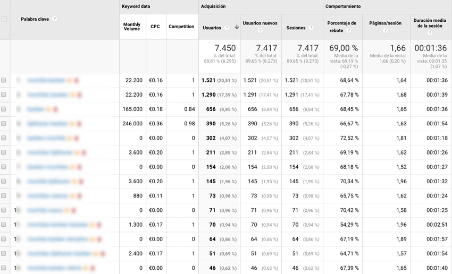Sort table by Monthly Volume header
This screenshot has height=274, width=452.
coord(132,27)
